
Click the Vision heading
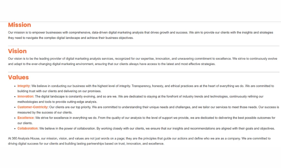coord(17,51)
